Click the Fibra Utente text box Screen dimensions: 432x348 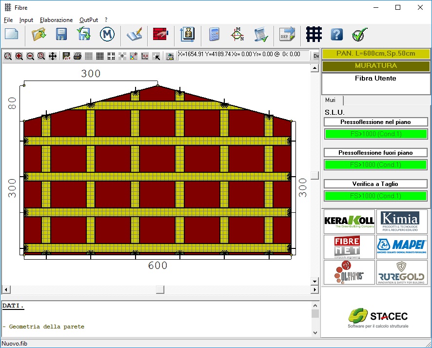(376, 84)
